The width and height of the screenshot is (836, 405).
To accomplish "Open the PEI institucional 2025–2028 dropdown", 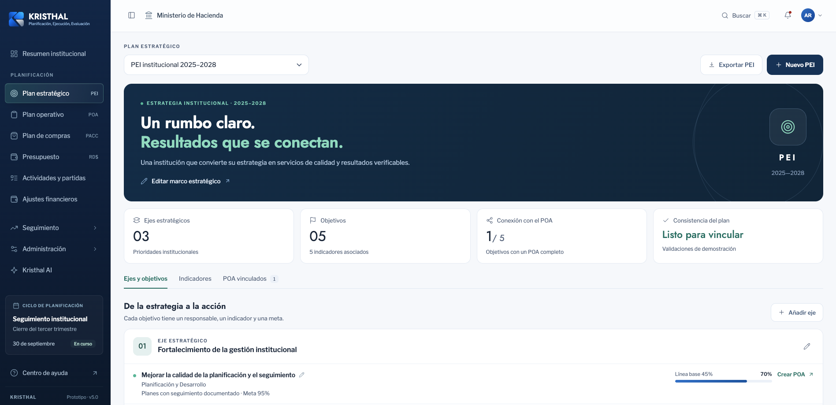I will pos(216,65).
